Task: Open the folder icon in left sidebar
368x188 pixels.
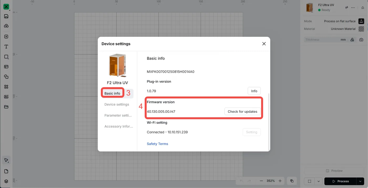Action: click(6, 107)
